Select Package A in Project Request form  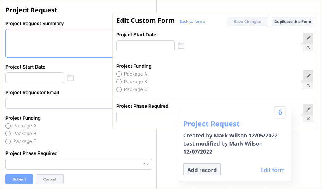[9, 126]
